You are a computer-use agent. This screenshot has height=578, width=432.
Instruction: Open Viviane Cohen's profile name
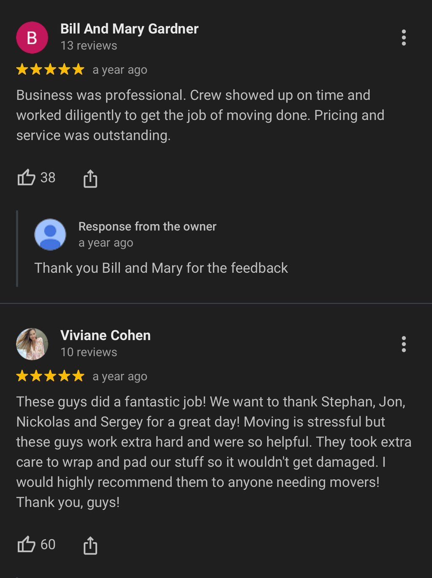pyautogui.click(x=105, y=335)
